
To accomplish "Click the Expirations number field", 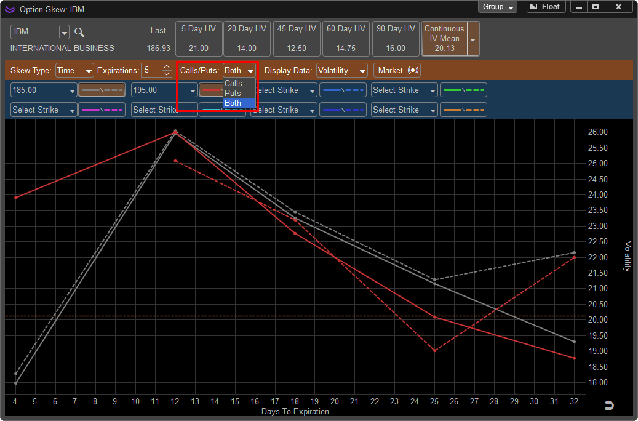I will 151,70.
